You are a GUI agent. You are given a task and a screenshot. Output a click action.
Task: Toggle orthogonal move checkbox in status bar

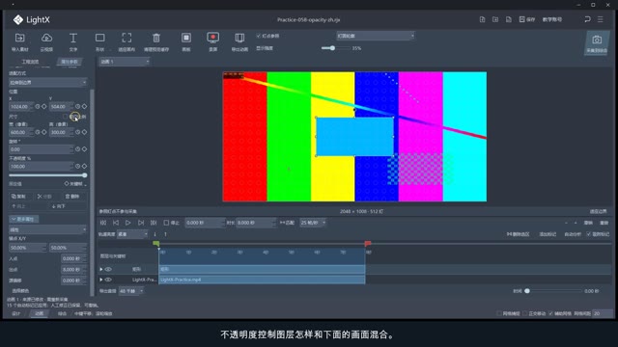[x=525, y=313]
